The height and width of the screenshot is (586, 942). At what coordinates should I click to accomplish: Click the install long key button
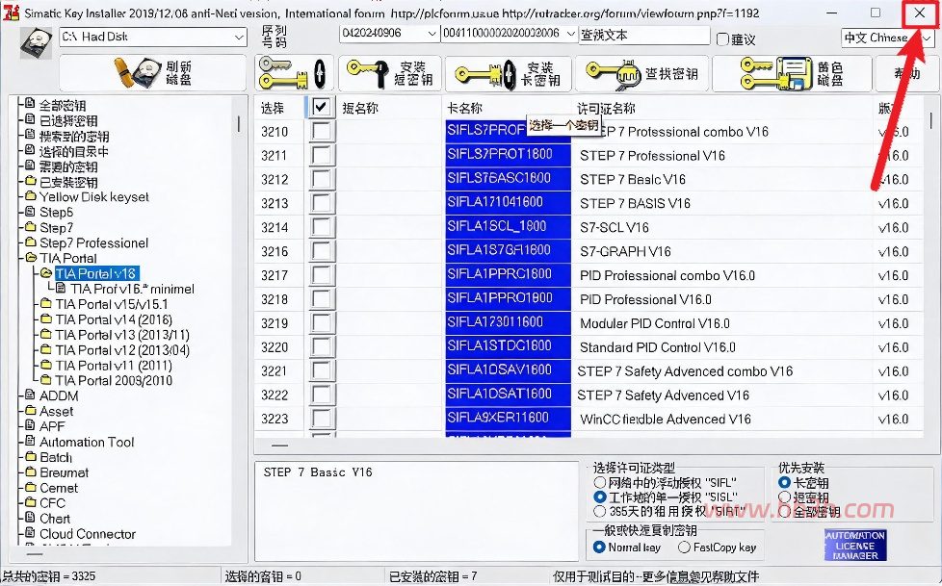click(508, 73)
